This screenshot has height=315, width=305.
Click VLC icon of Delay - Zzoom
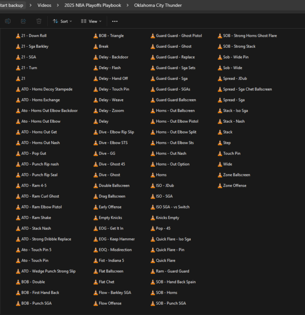[96, 111]
